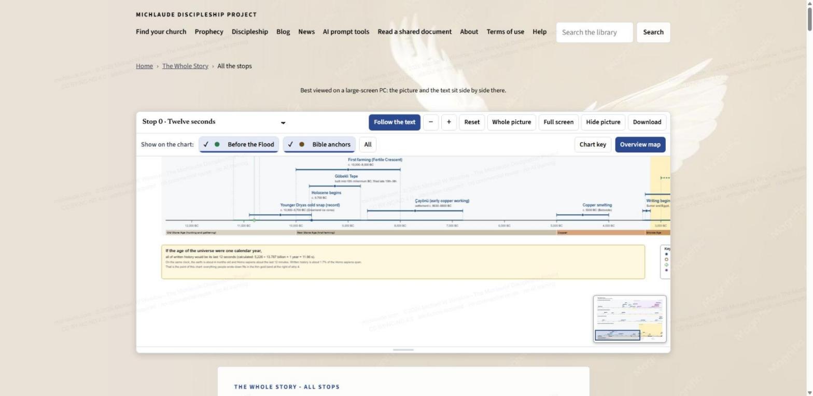Go to the Blog page
Viewport: 813px width, 396px height.
(283, 32)
